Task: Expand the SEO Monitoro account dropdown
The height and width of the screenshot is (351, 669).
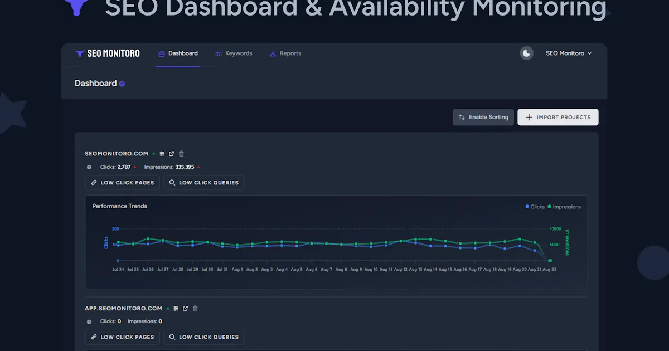Action: (569, 53)
